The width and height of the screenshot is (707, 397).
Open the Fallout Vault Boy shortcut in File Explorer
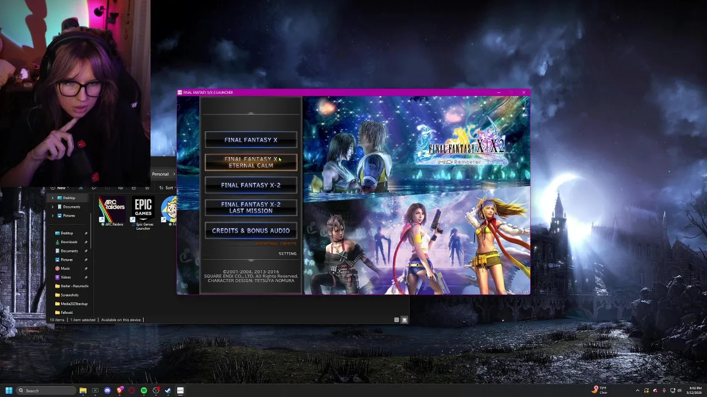point(169,212)
